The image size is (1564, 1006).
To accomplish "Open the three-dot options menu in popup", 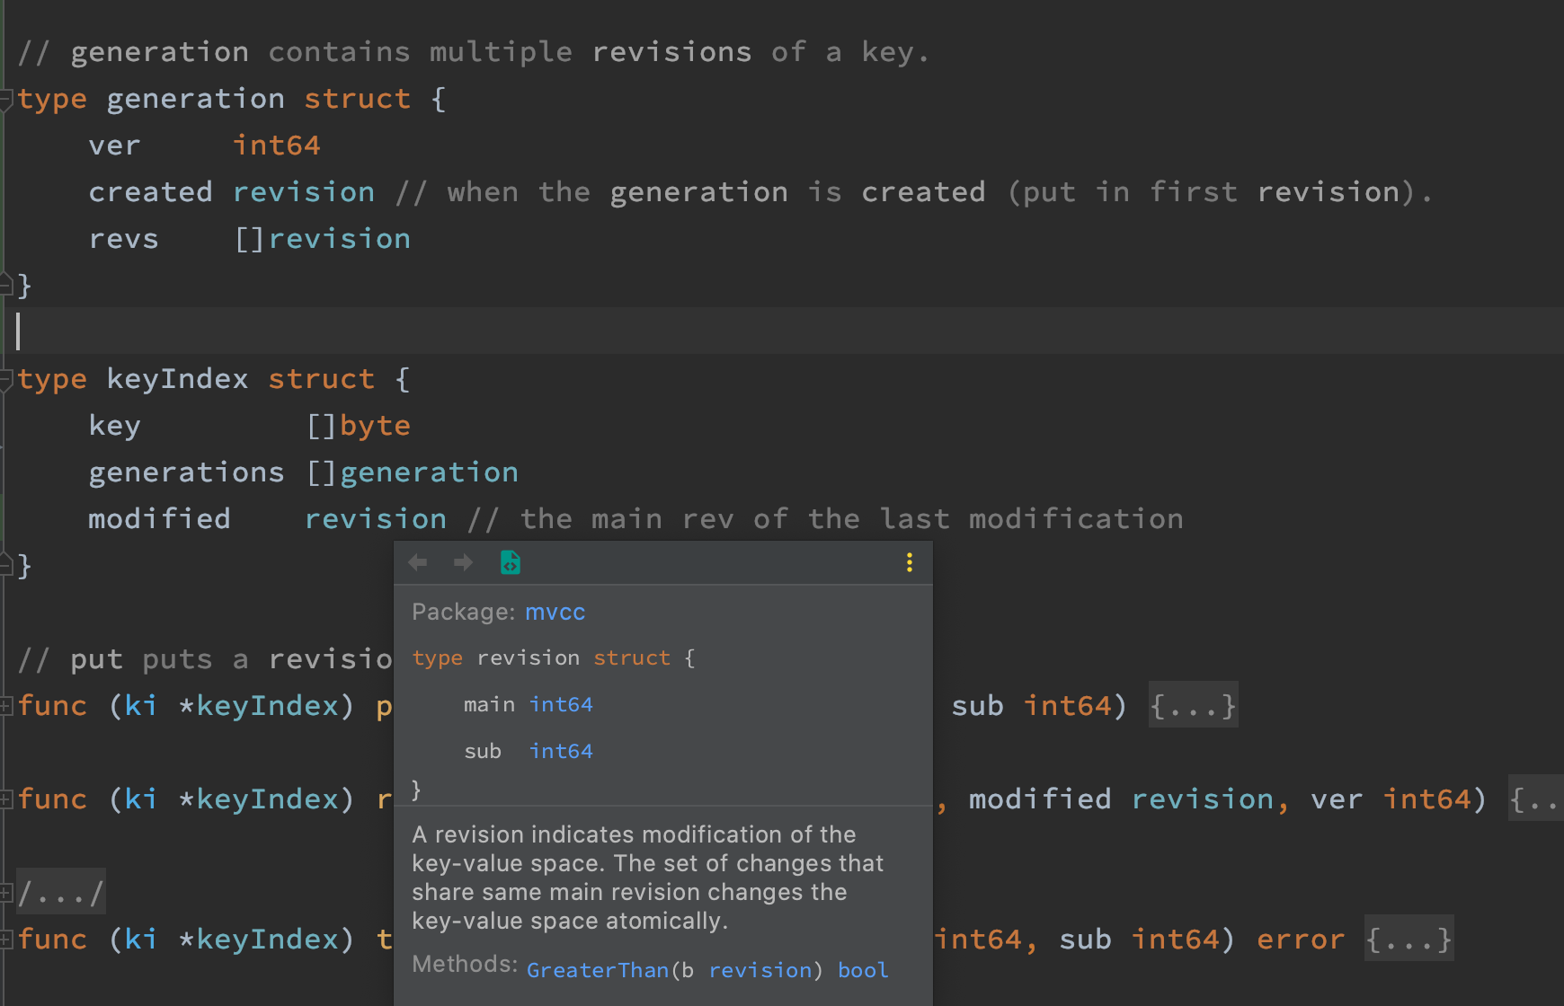I will click(x=910, y=563).
